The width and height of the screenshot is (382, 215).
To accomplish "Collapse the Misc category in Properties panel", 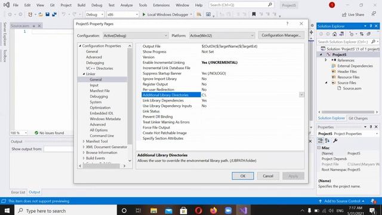I will tap(319, 148).
